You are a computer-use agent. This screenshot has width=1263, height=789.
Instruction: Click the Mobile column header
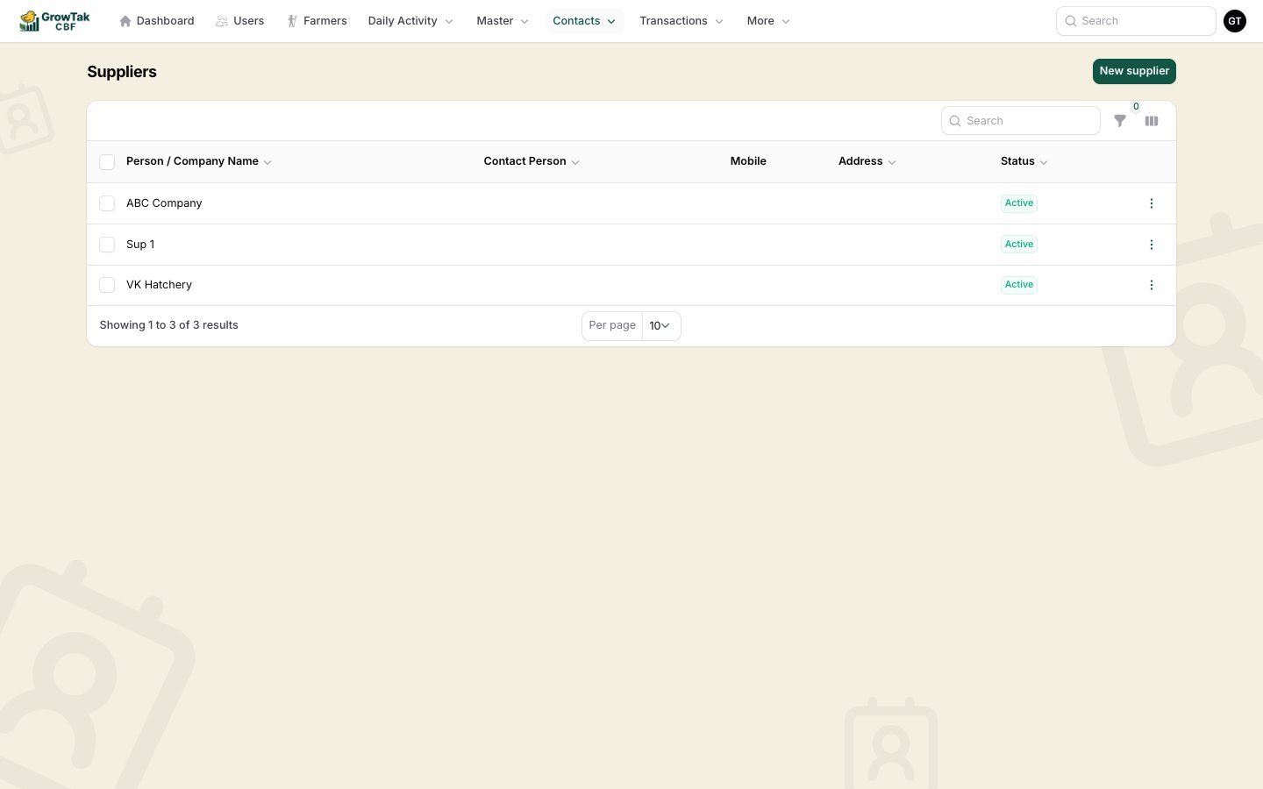(x=748, y=161)
